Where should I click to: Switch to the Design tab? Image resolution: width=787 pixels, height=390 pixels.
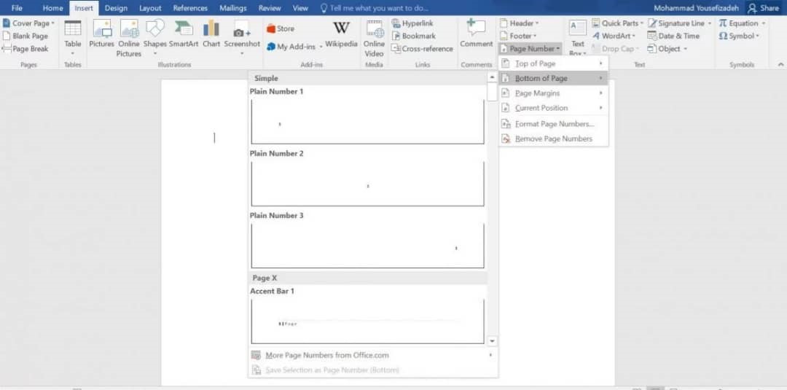[116, 8]
